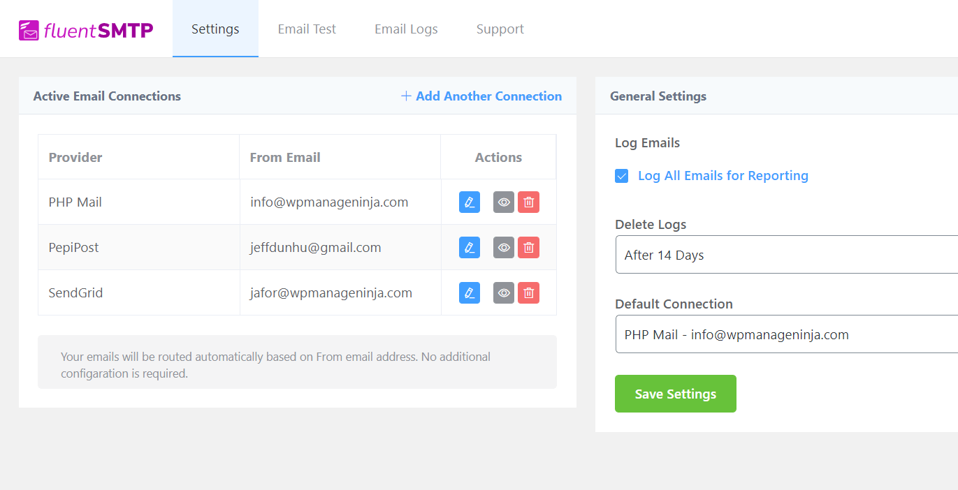Click the Log Emails label
The image size is (958, 490).
pos(648,143)
